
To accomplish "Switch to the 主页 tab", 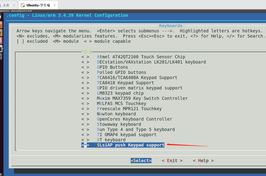I will pos(6,5).
